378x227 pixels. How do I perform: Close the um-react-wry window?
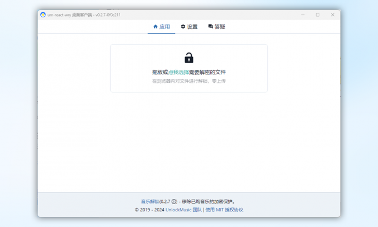point(333,15)
